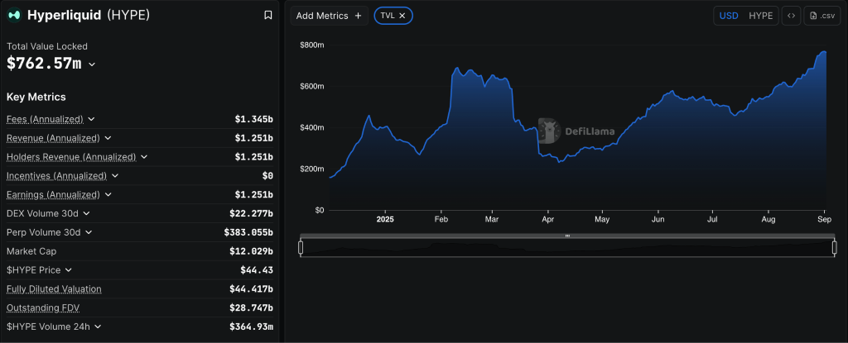Viewport: 848px width, 343px height.
Task: Switch chart denomination to HYPE
Action: (x=760, y=16)
